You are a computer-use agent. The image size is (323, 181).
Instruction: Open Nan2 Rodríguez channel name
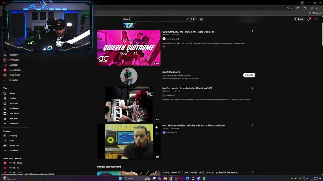(x=170, y=72)
